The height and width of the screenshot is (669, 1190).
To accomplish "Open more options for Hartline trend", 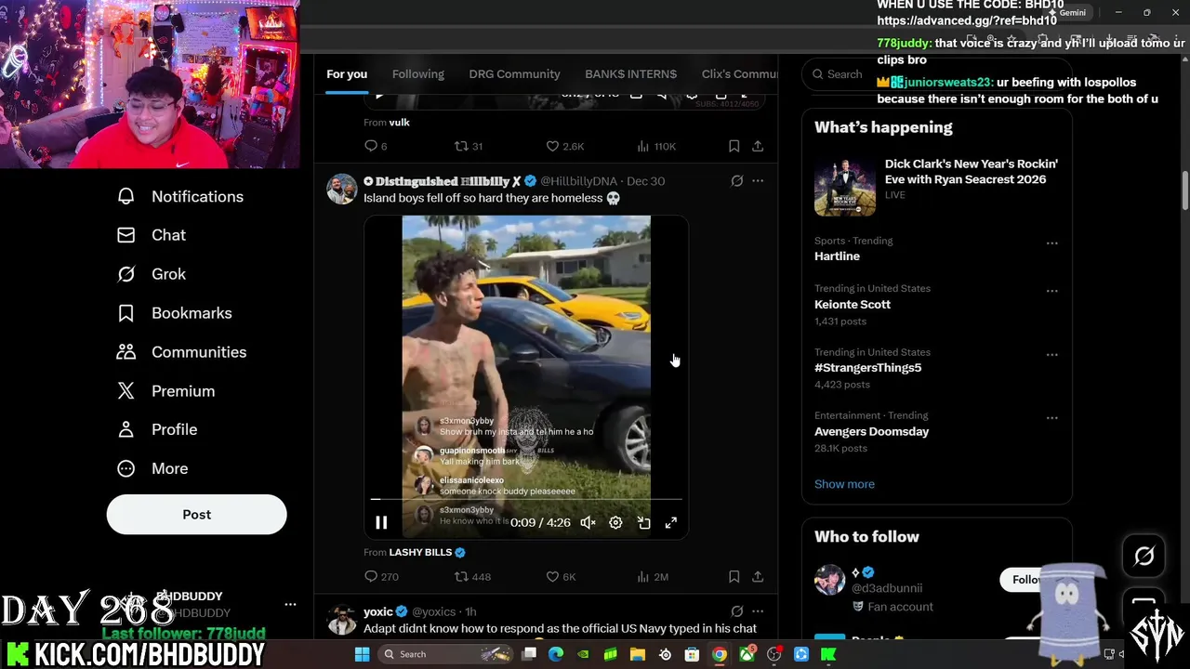I will 1052,243.
